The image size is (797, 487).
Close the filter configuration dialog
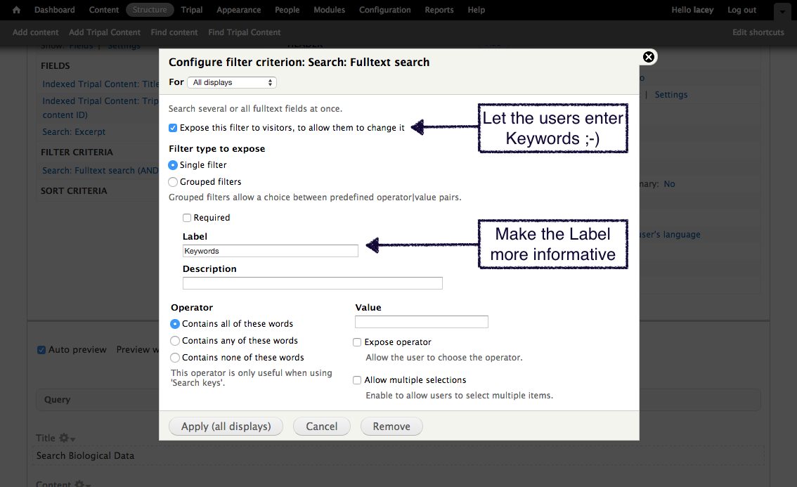coord(649,57)
